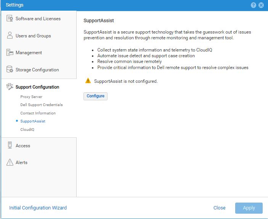268x219 pixels.
Task: Close the Settings dialog with X
Action: pyautogui.click(x=261, y=5)
